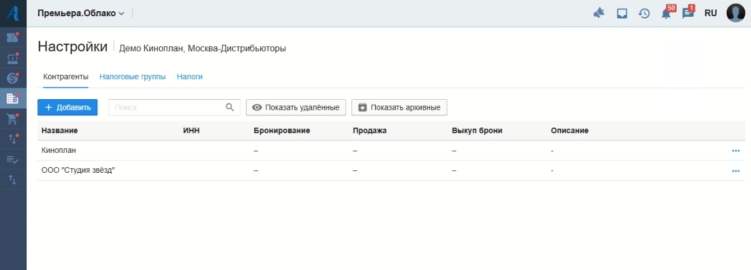Switch to the Налоги tab
Screen dimensions: 751x270
click(x=190, y=77)
